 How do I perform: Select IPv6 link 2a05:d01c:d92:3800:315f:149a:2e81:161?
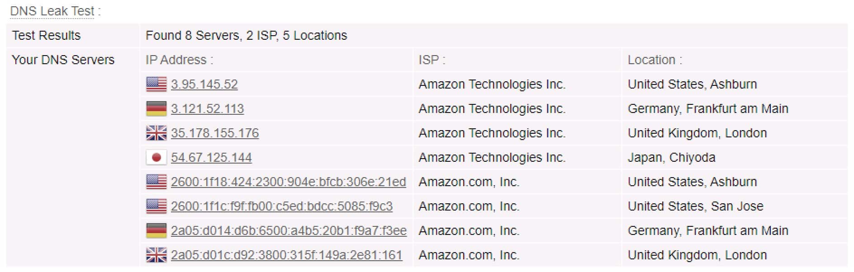tap(286, 255)
